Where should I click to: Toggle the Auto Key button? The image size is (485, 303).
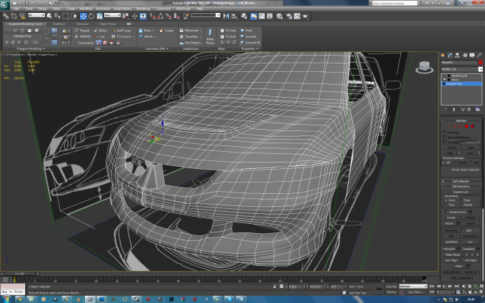(x=392, y=287)
